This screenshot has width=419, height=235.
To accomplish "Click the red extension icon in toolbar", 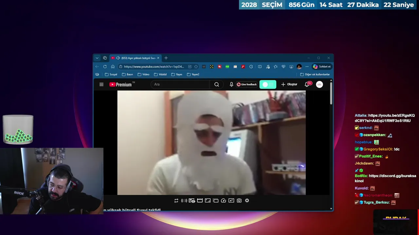I will [x=219, y=67].
